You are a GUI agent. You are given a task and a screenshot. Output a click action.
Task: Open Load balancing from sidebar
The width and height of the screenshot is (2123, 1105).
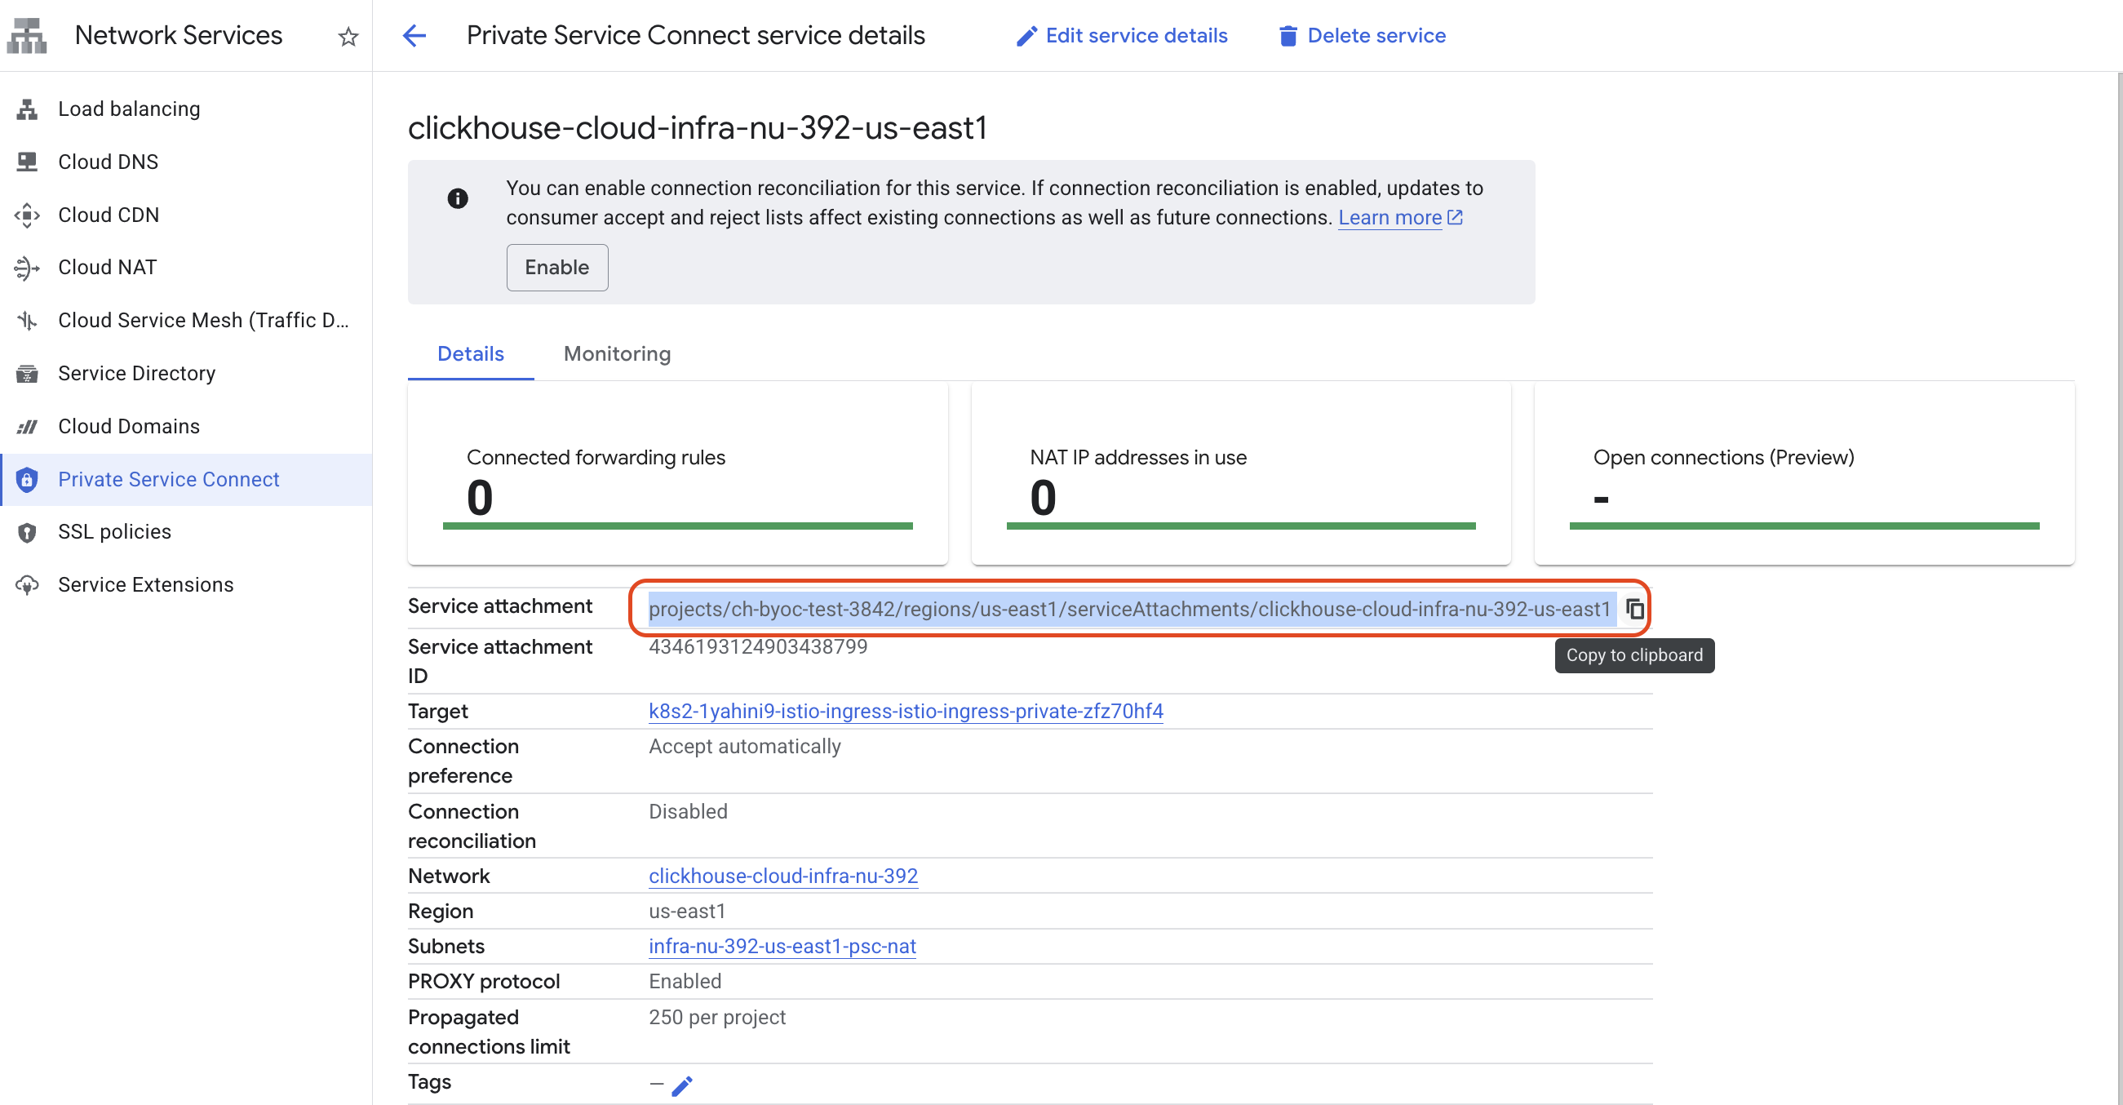coord(129,109)
